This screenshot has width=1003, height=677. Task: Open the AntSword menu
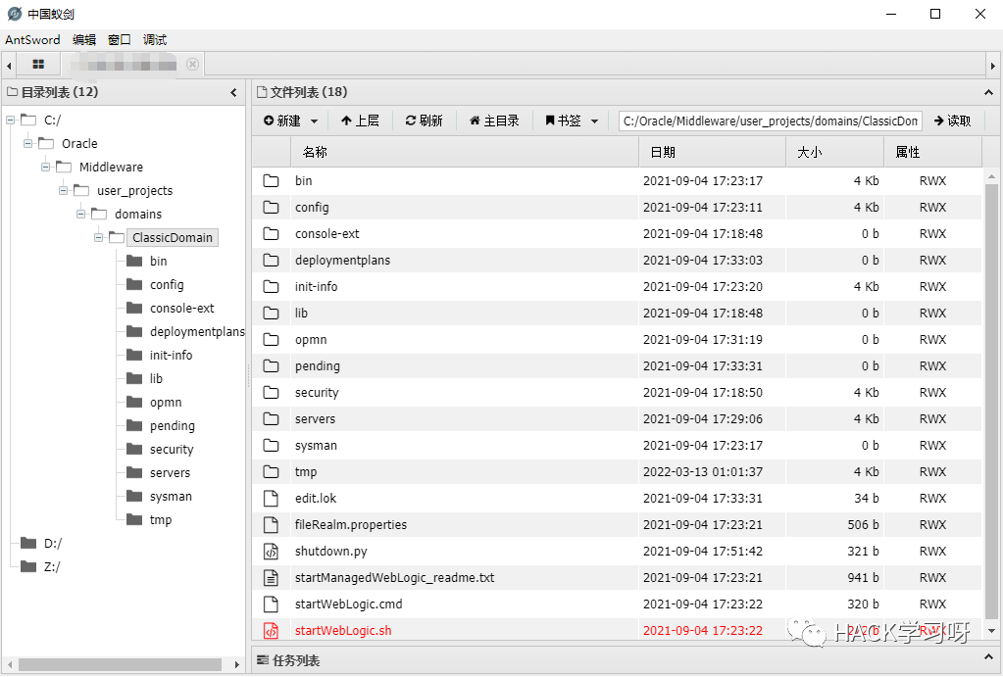(x=32, y=39)
